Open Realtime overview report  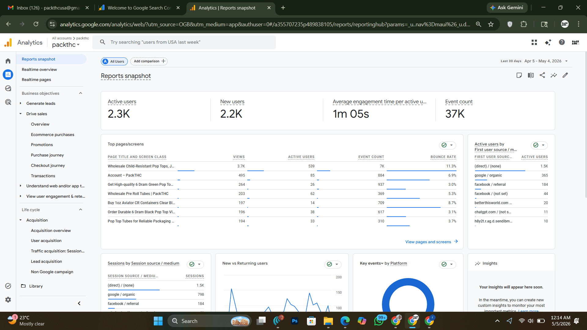pos(39,69)
